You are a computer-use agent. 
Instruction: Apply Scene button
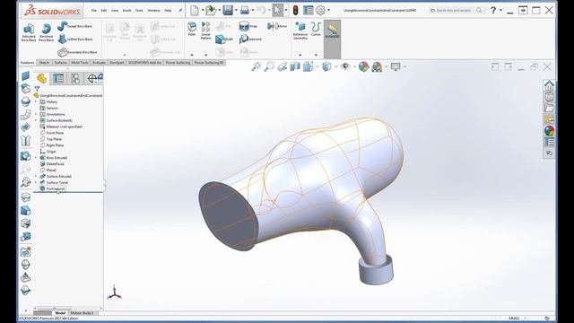pyautogui.click(x=377, y=66)
